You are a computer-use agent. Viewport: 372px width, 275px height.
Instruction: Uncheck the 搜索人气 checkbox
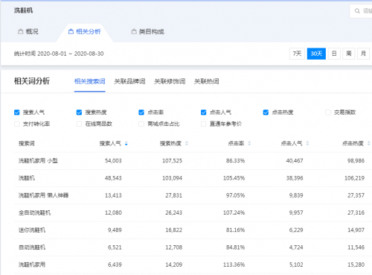[x=17, y=113]
